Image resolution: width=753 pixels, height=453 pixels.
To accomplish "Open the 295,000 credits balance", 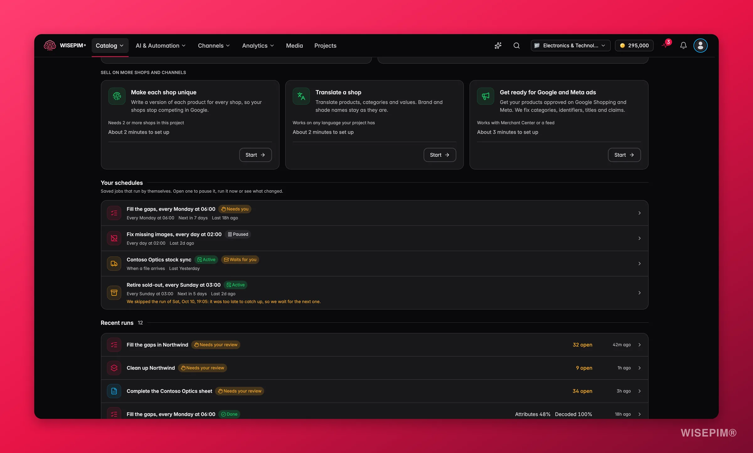I will 634,45.
